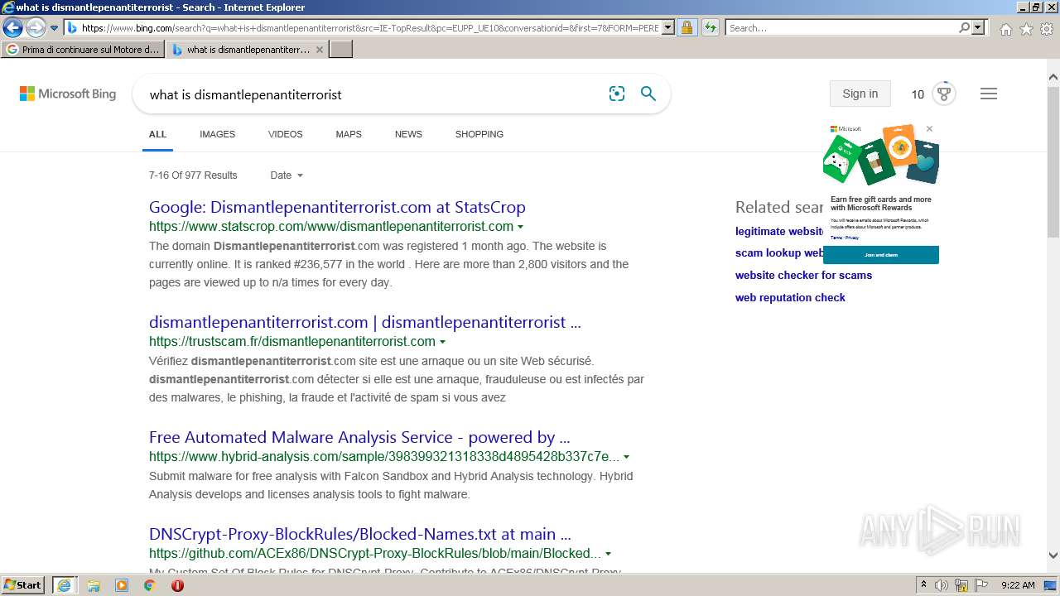Image resolution: width=1060 pixels, height=596 pixels.
Task: Open 'legitimate website' related search
Action: pyautogui.click(x=779, y=231)
